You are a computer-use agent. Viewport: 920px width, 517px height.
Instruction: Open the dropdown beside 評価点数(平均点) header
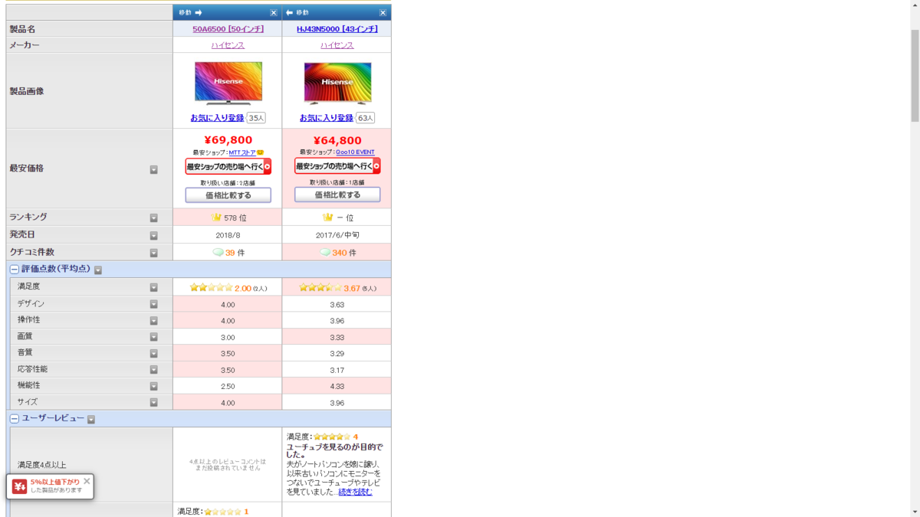pos(98,270)
